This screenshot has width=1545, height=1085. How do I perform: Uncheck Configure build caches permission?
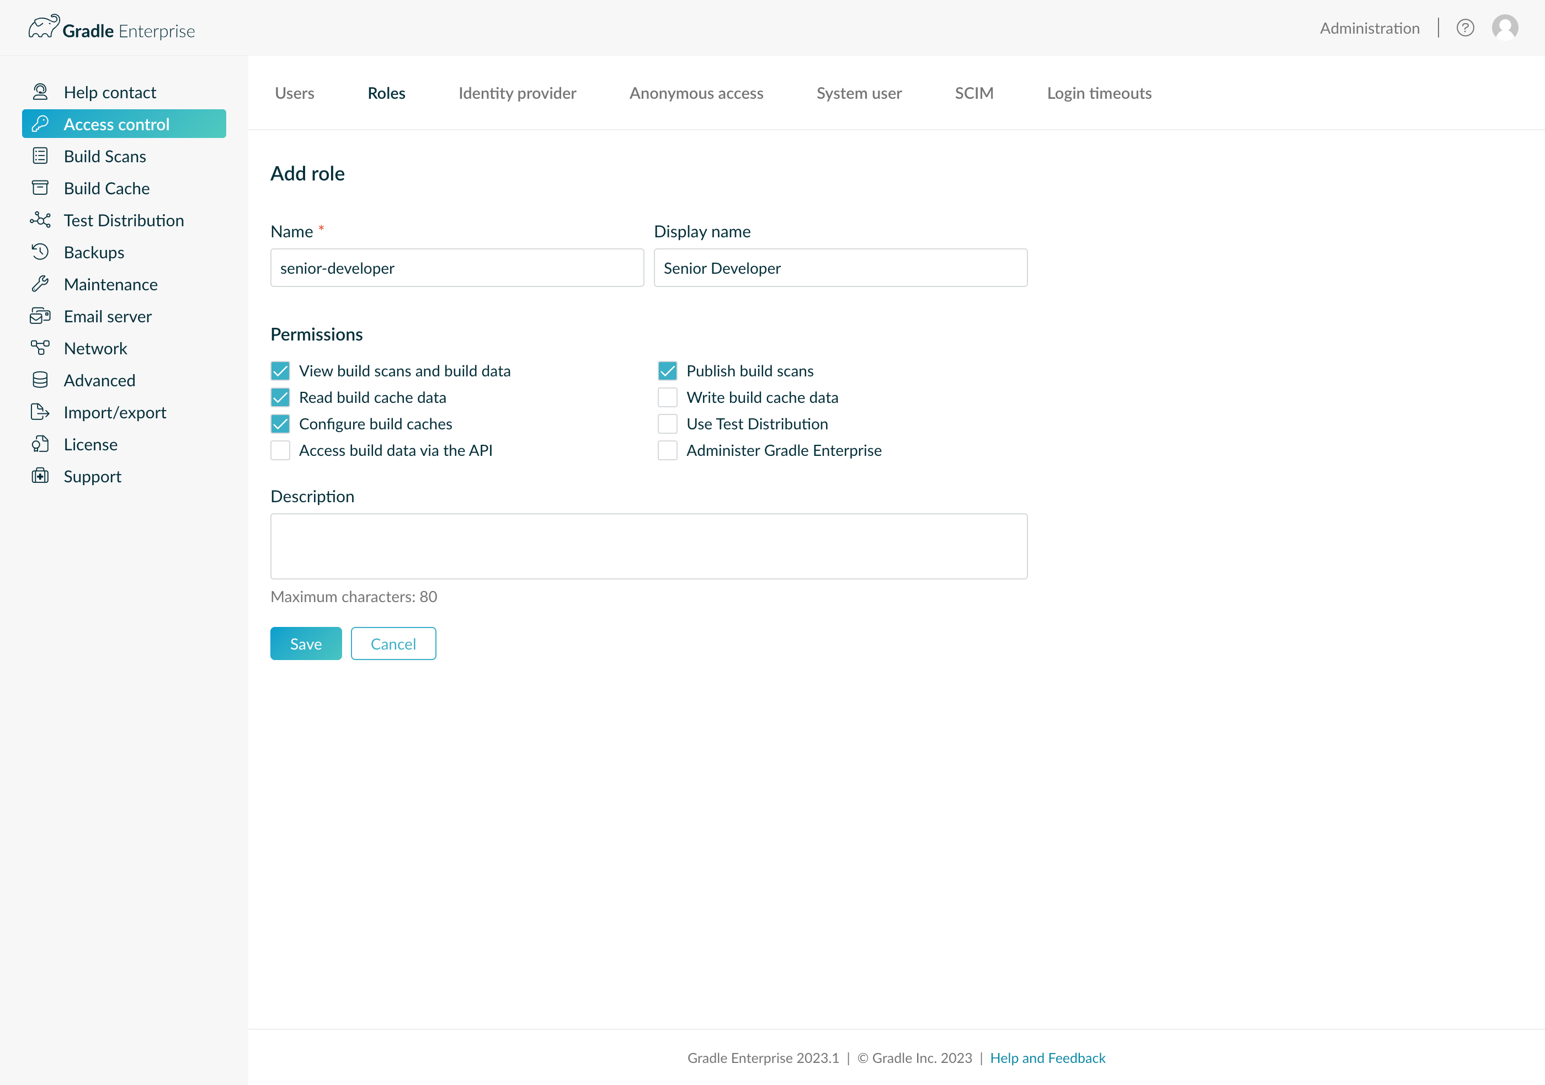280,423
